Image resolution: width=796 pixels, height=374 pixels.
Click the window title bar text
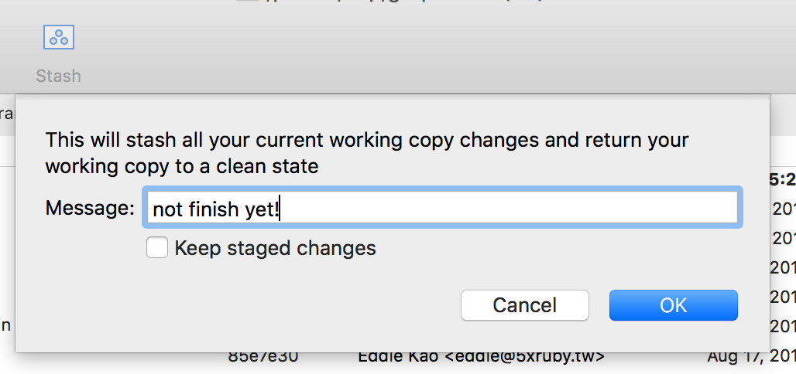coord(387,3)
